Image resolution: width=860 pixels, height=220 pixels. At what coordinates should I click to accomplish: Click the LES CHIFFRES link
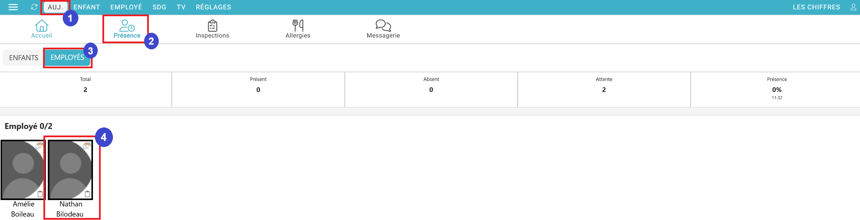point(816,7)
